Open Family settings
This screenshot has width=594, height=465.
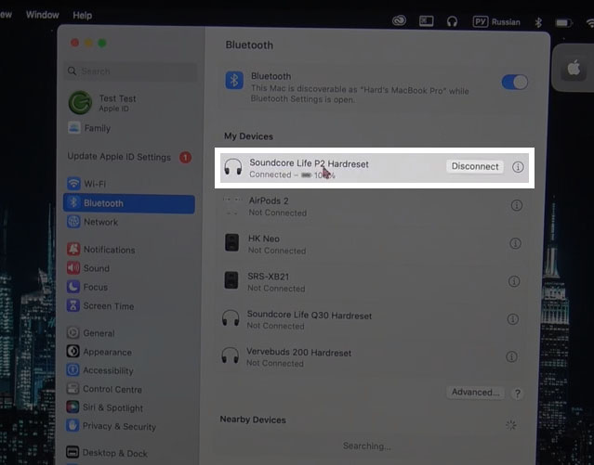(89, 128)
